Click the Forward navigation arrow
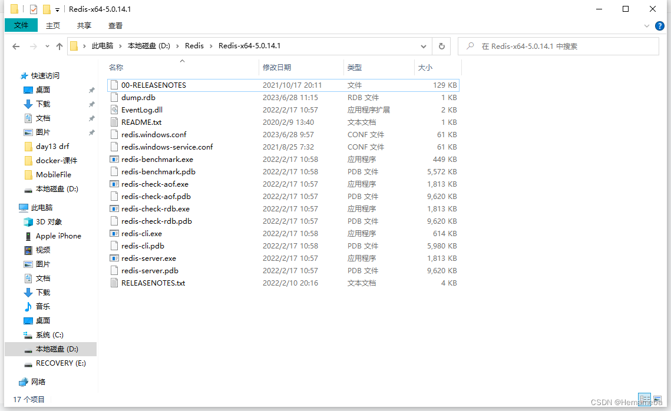This screenshot has width=671, height=411. click(x=33, y=46)
